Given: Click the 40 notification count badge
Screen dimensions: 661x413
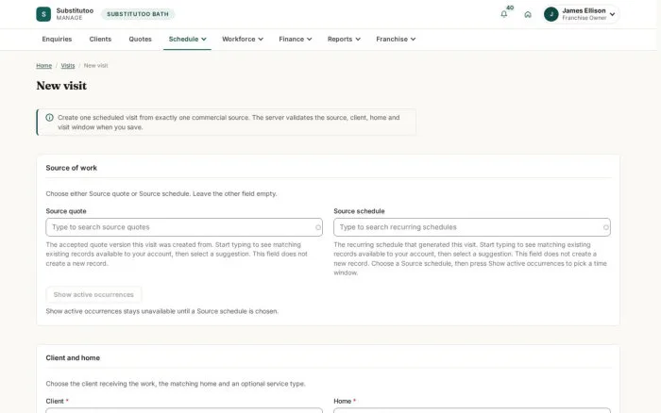Looking at the screenshot, I should (510, 8).
